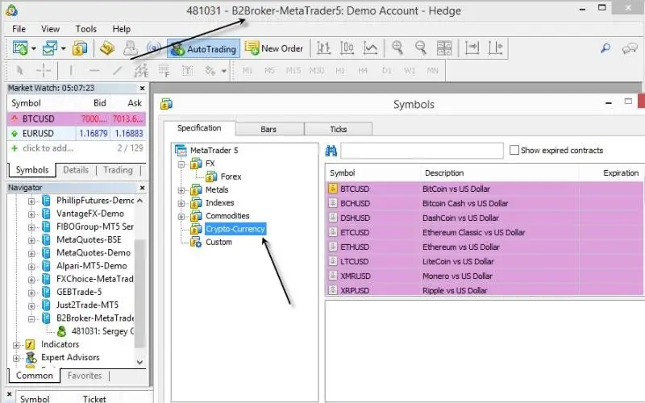The width and height of the screenshot is (645, 403).
Task: Click the Zoom In magnifier icon
Action: pos(397,48)
